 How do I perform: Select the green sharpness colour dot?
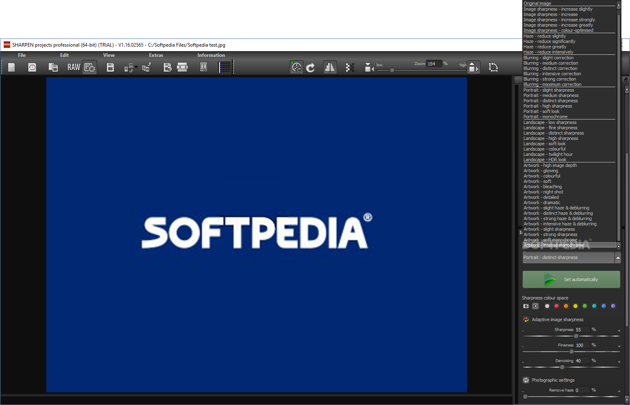pyautogui.click(x=585, y=306)
